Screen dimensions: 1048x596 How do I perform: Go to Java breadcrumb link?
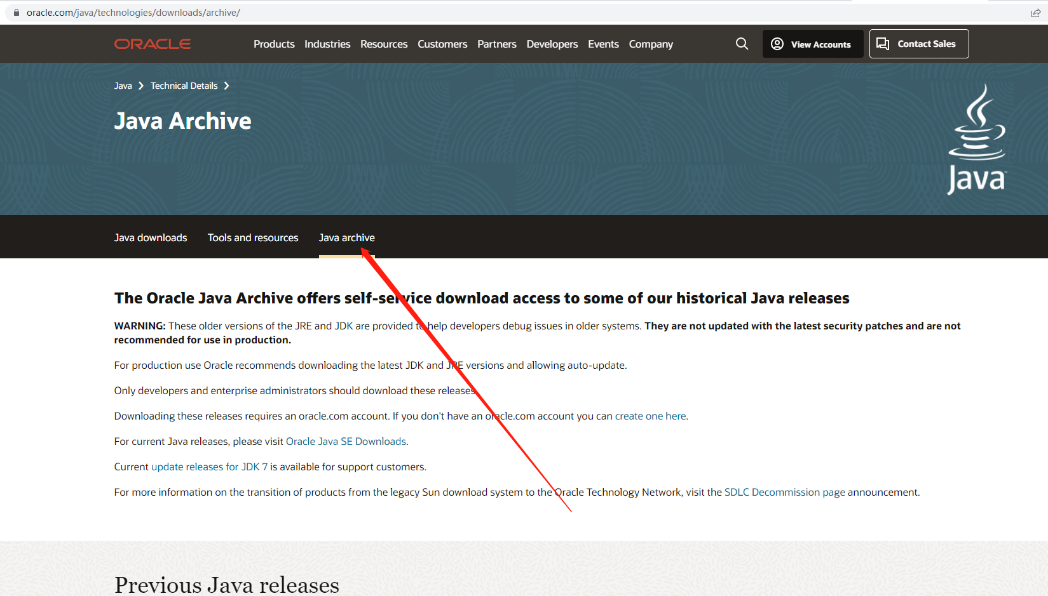click(123, 86)
